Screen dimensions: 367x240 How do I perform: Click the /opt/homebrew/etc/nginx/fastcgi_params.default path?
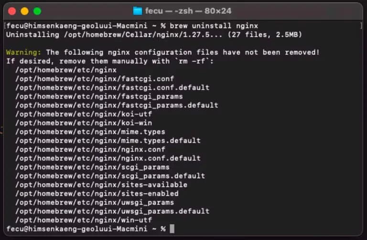tap(117, 105)
